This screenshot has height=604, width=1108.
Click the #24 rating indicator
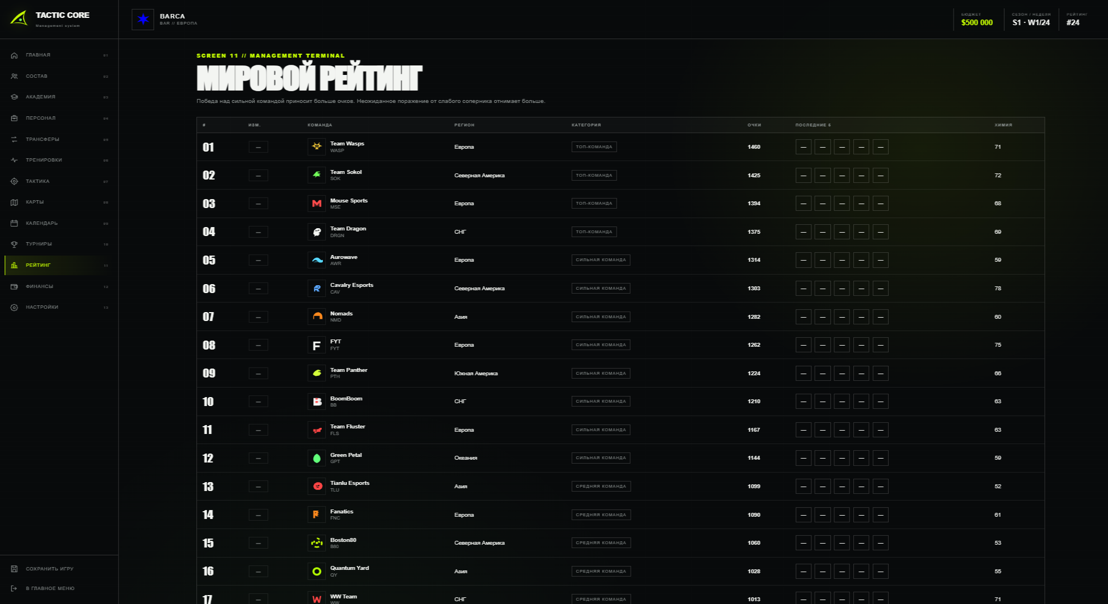pyautogui.click(x=1073, y=23)
